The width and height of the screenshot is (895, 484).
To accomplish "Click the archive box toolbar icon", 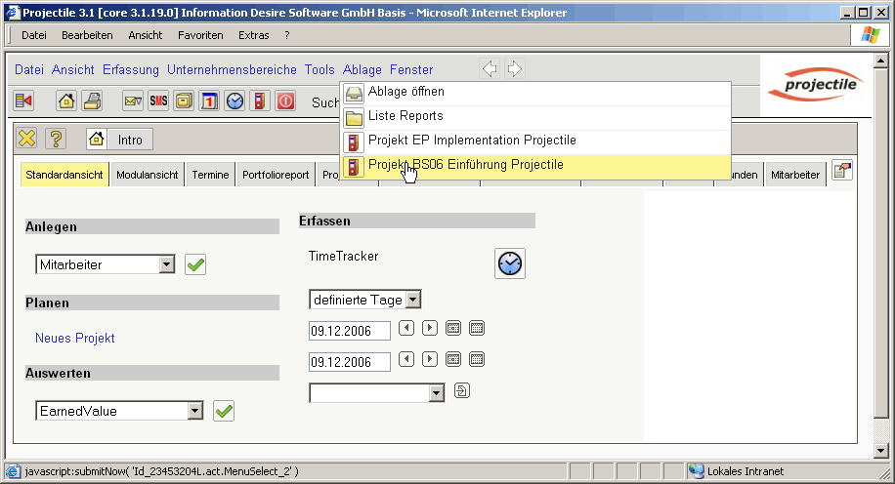I will coord(184,101).
